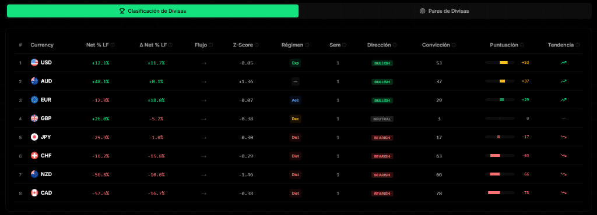Sort by the Z-Score column header
Viewport: 597px width, 215px height.
click(x=243, y=45)
